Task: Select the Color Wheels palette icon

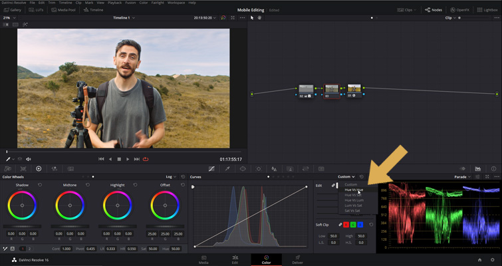Action: pyautogui.click(x=39, y=169)
